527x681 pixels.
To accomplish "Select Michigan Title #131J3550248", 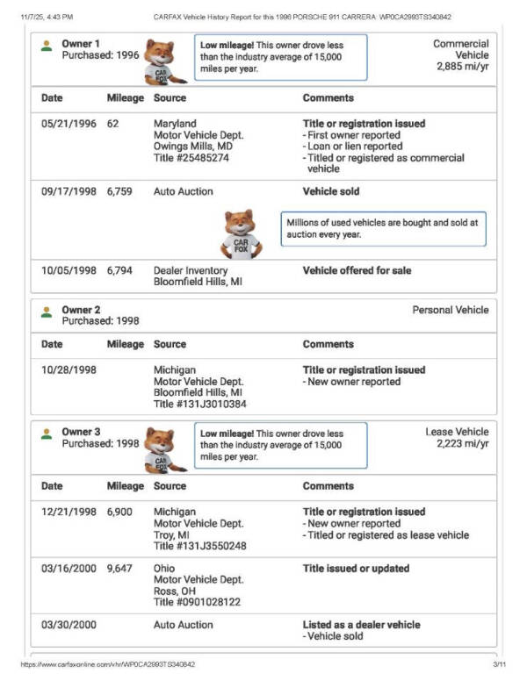I will click(x=200, y=546).
